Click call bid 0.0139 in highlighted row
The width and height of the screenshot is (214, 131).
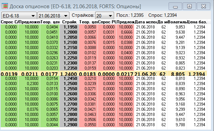9,74
